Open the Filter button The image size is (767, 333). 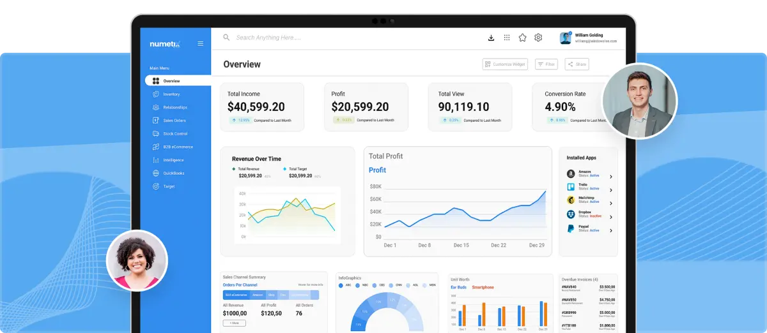point(546,64)
